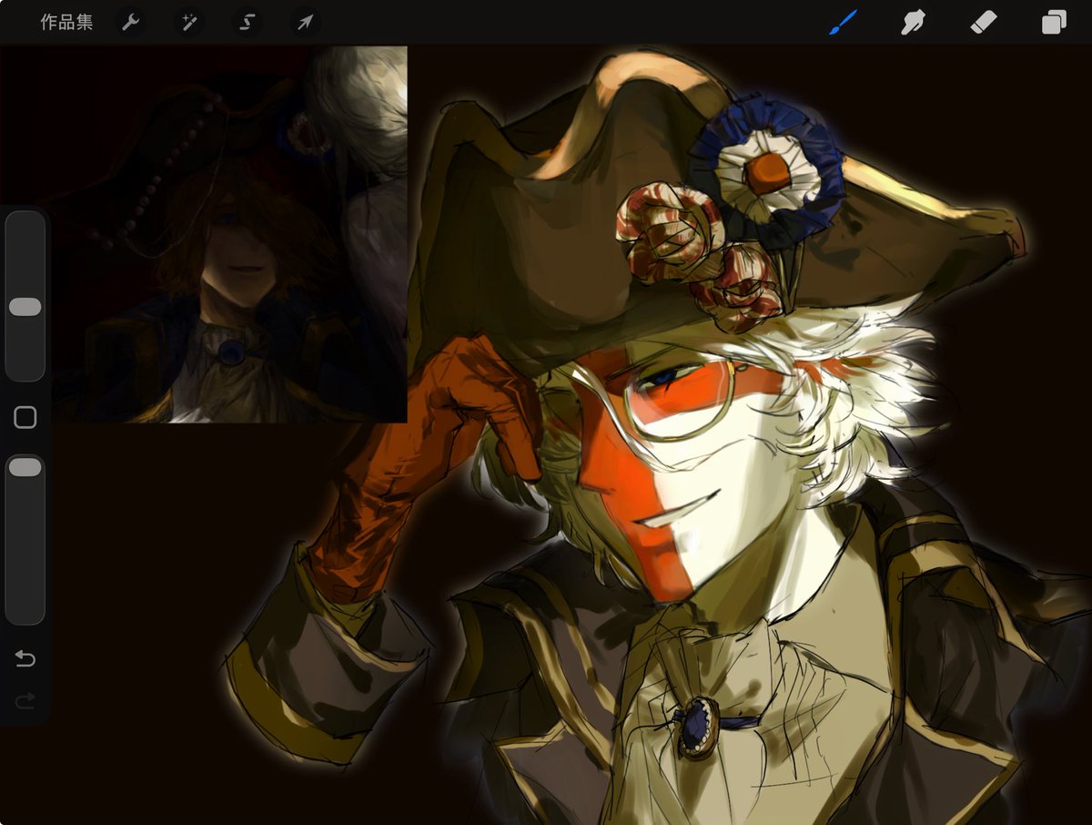Activate the Selection S tool

coord(247,23)
